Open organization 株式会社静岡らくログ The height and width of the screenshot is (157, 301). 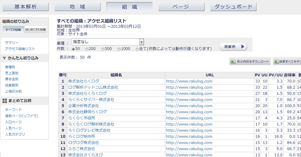87,112
